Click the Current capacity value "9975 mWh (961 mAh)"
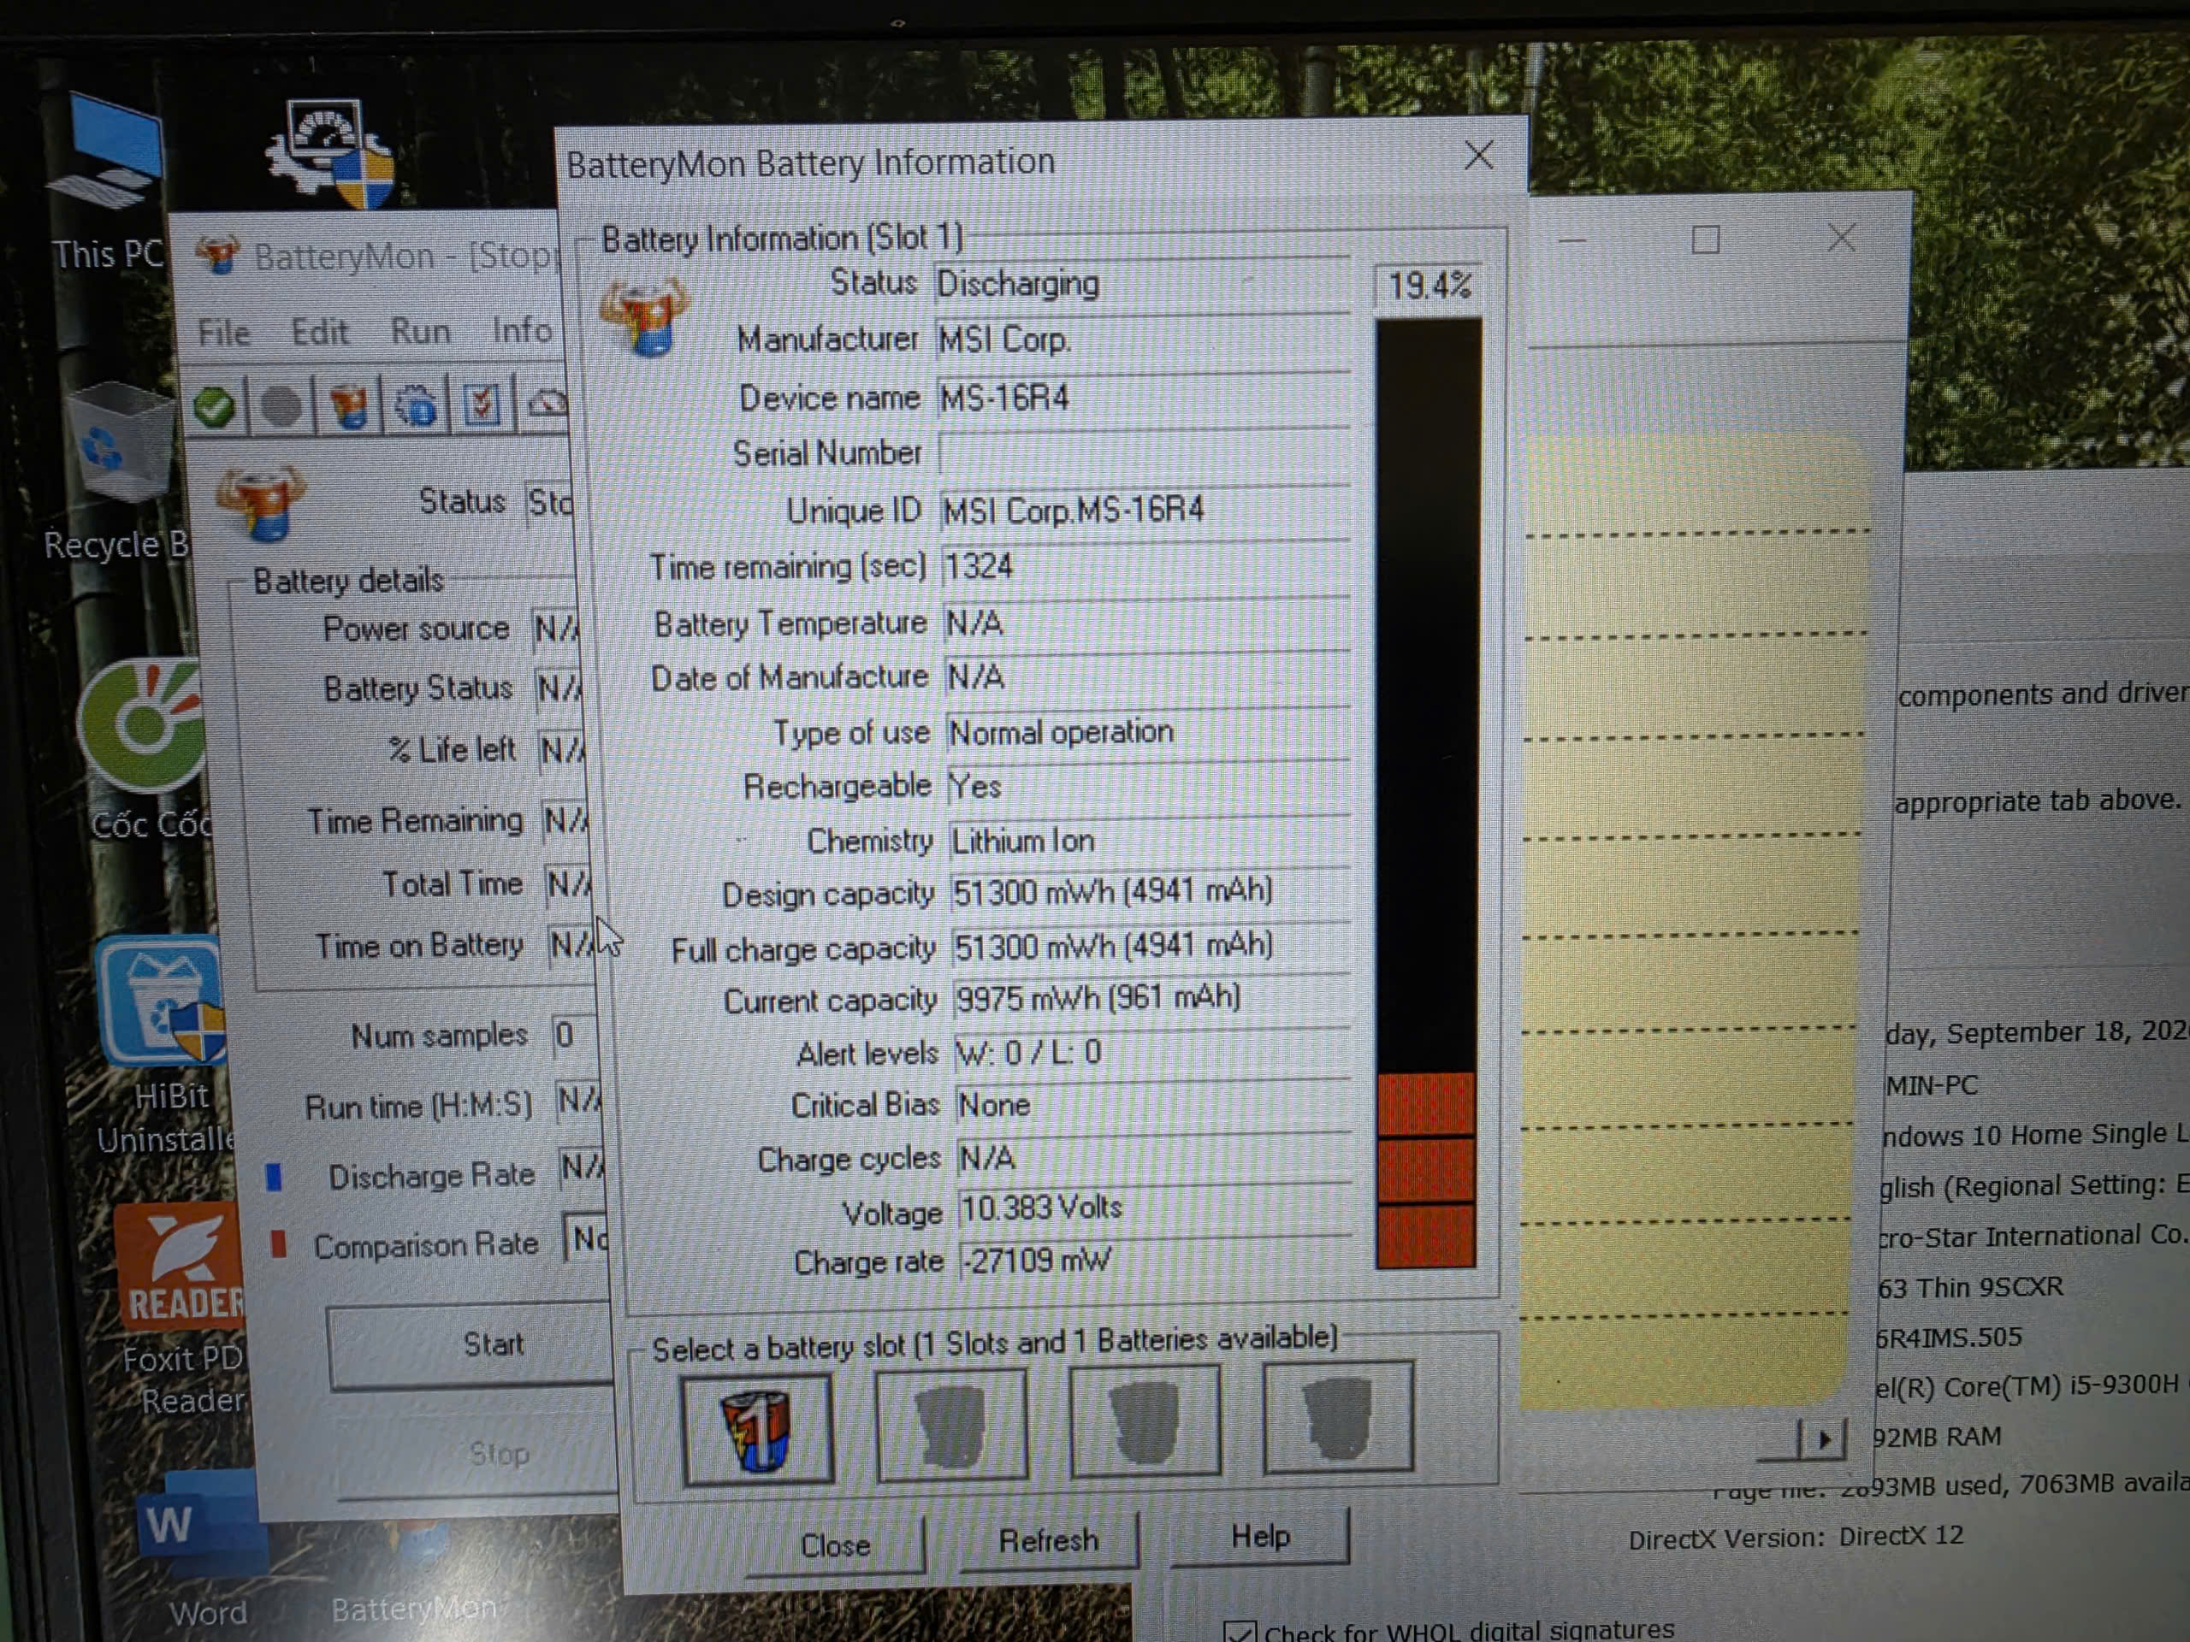Screen dimensions: 2190x1642 coord(1098,998)
